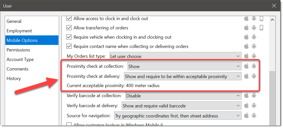This screenshot has width=283, height=128.
Task: Click Current acceptable proximity: 400 meter radius text
Action: [113, 86]
